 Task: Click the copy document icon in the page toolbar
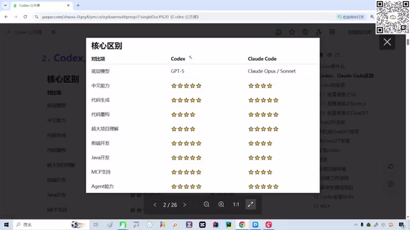tap(305, 32)
